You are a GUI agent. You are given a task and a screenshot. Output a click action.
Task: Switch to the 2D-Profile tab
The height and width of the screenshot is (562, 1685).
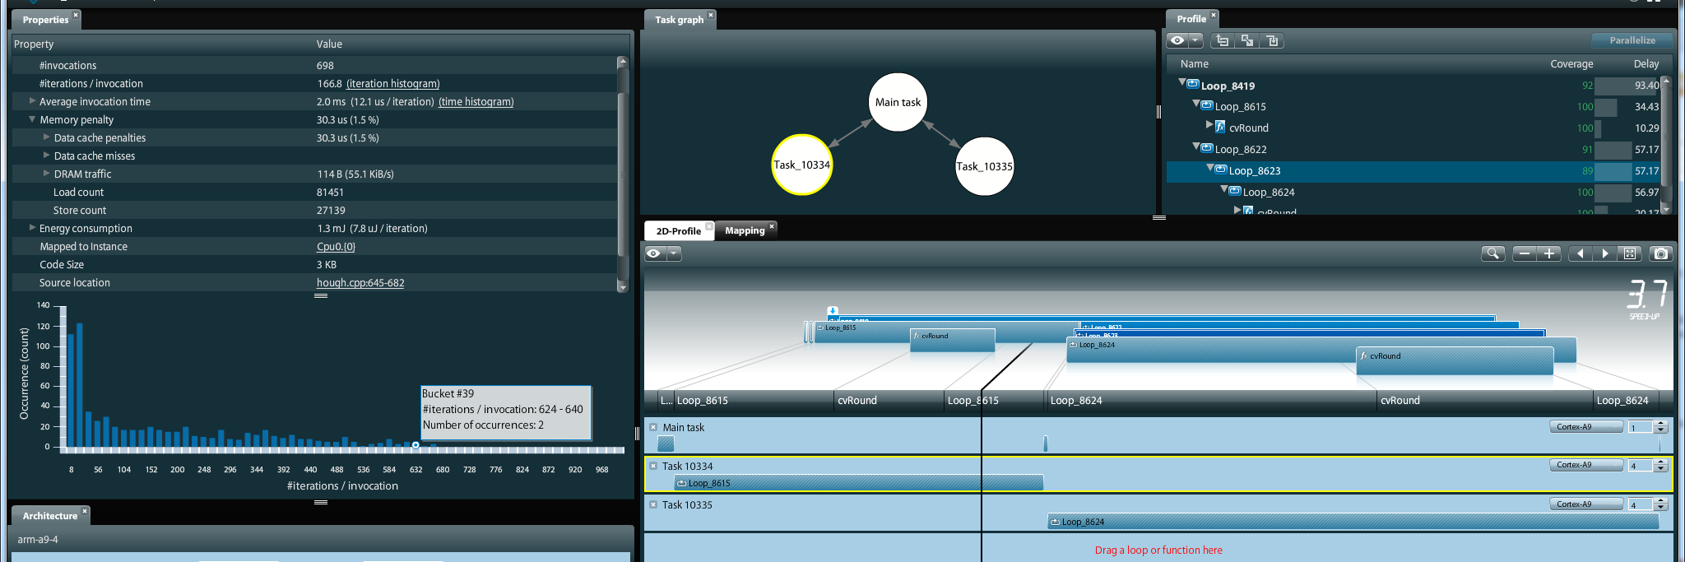click(678, 231)
